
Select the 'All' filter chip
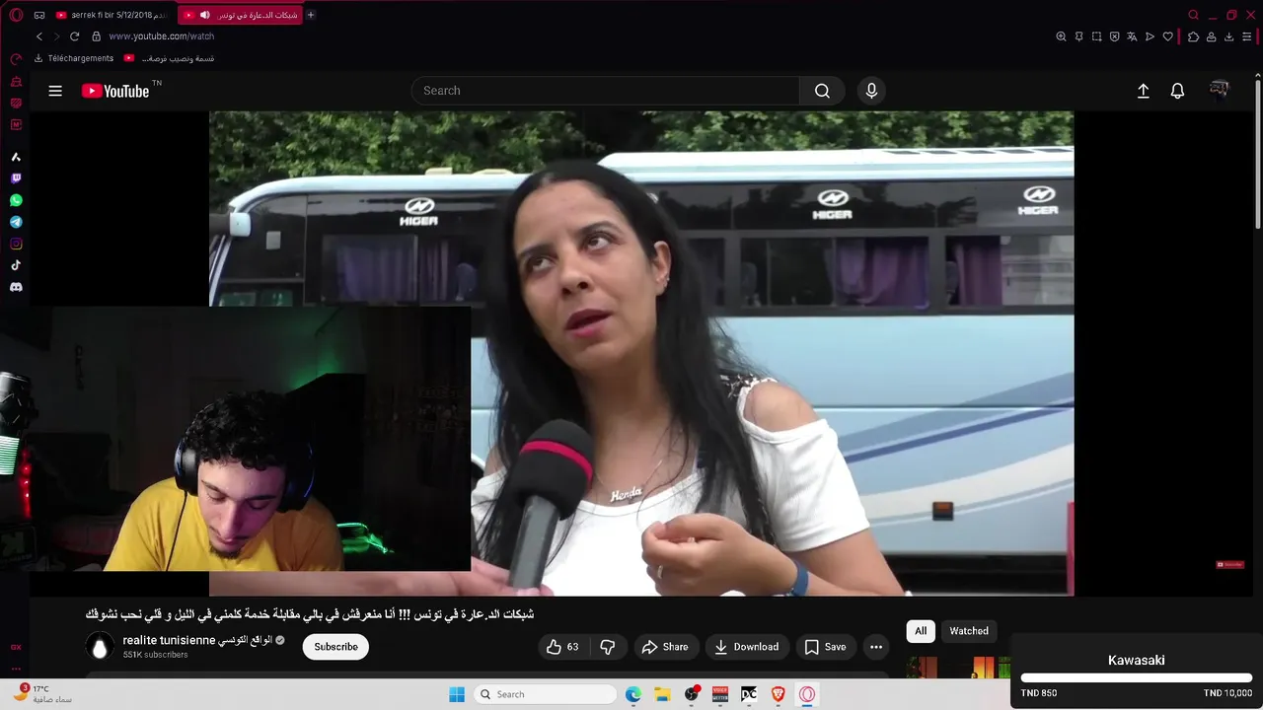coord(921,631)
